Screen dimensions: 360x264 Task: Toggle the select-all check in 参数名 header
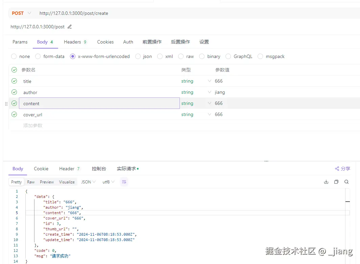(14, 70)
